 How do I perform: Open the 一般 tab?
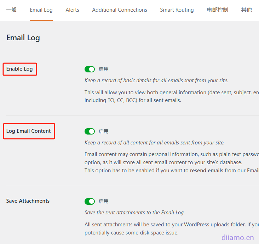[12, 10]
